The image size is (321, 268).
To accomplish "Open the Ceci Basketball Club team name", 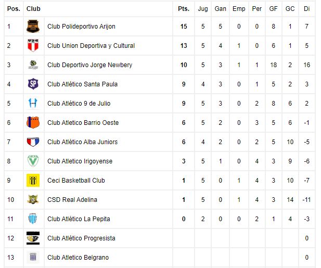I will coord(76,181).
